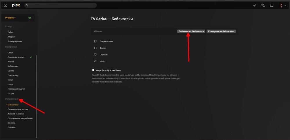290x140 pixels.
Task: Click the green checkmark next to Отдалечен достъп
Action: point(31,57)
